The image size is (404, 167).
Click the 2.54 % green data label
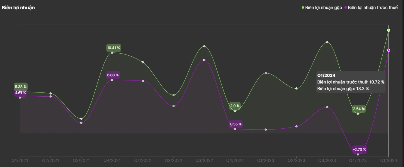tap(359, 109)
